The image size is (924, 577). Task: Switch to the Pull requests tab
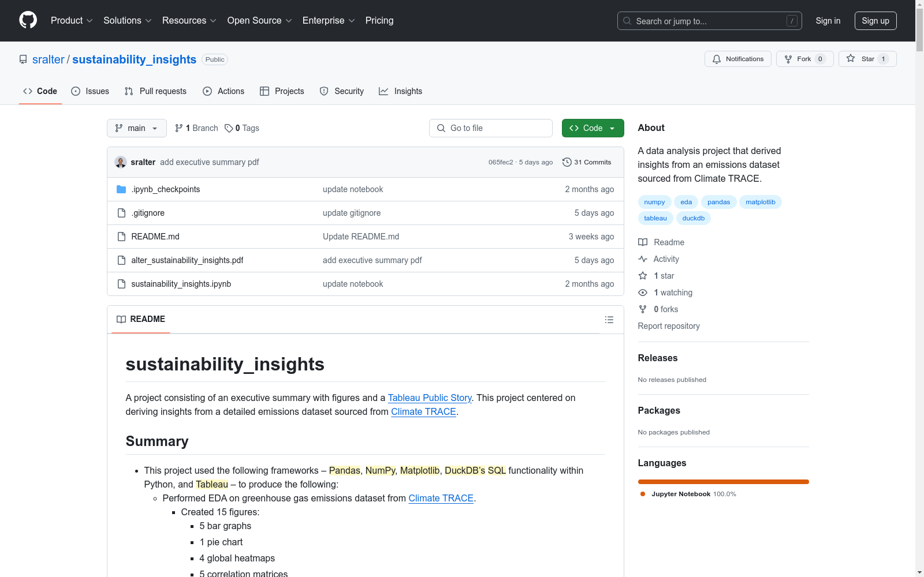click(x=155, y=91)
